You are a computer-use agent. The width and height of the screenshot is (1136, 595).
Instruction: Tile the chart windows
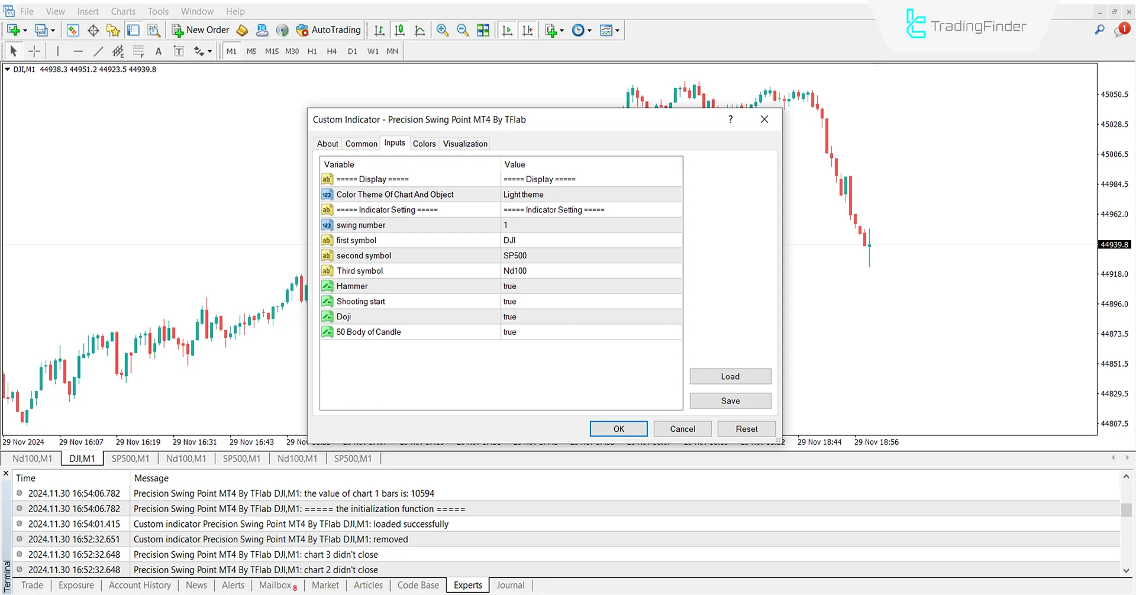click(483, 30)
